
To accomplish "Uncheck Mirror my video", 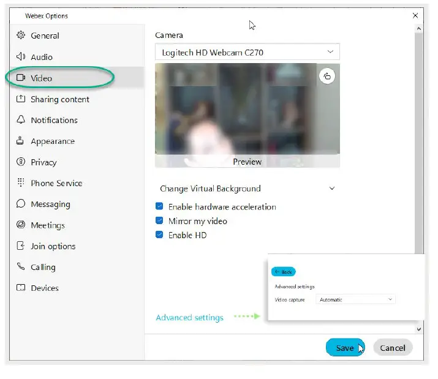I will 159,220.
